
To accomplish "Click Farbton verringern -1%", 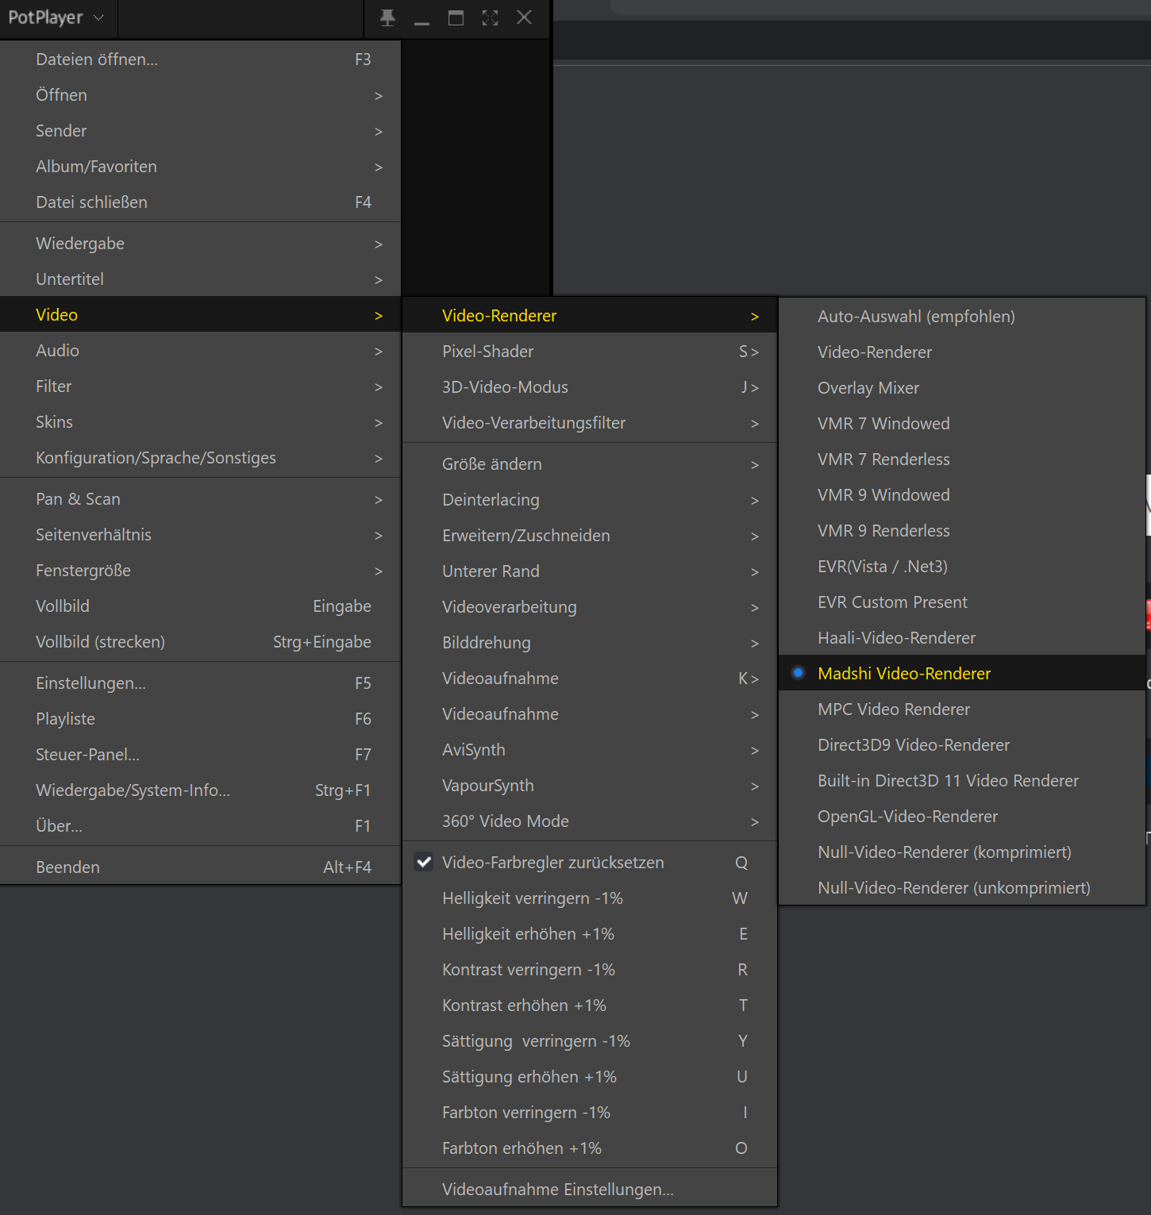I will 590,1112.
